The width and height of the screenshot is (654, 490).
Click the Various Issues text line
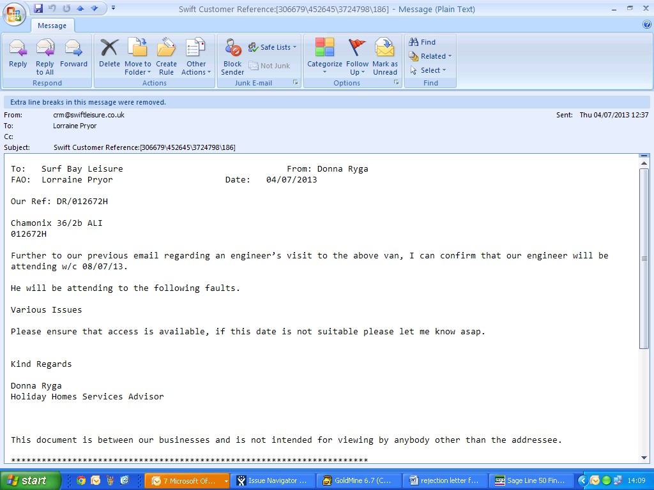coord(46,309)
